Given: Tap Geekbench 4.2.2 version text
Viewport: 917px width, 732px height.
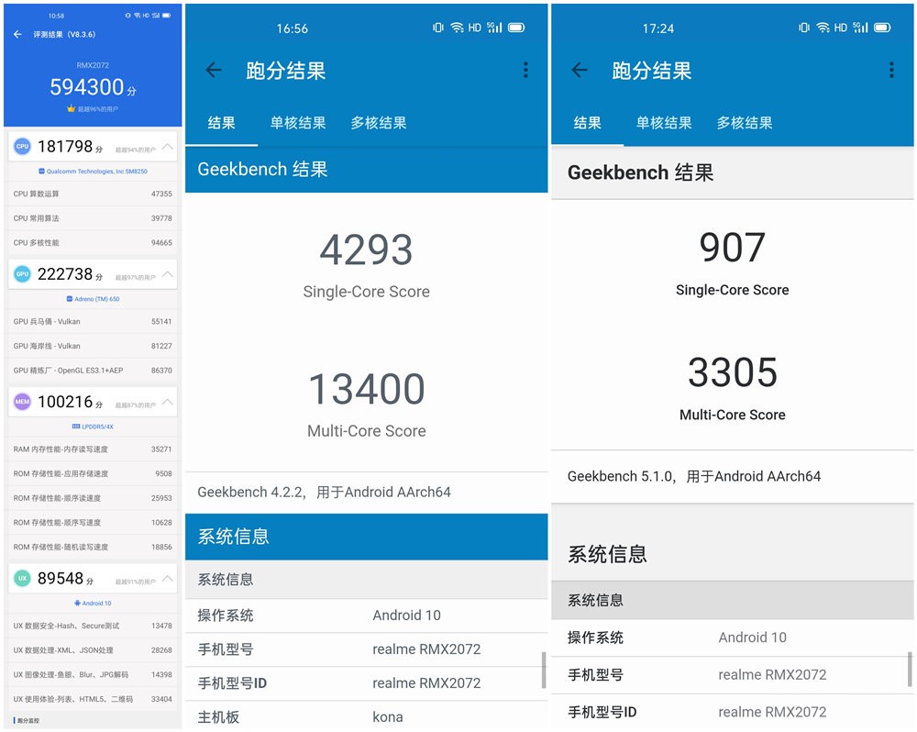Looking at the screenshot, I should (324, 492).
